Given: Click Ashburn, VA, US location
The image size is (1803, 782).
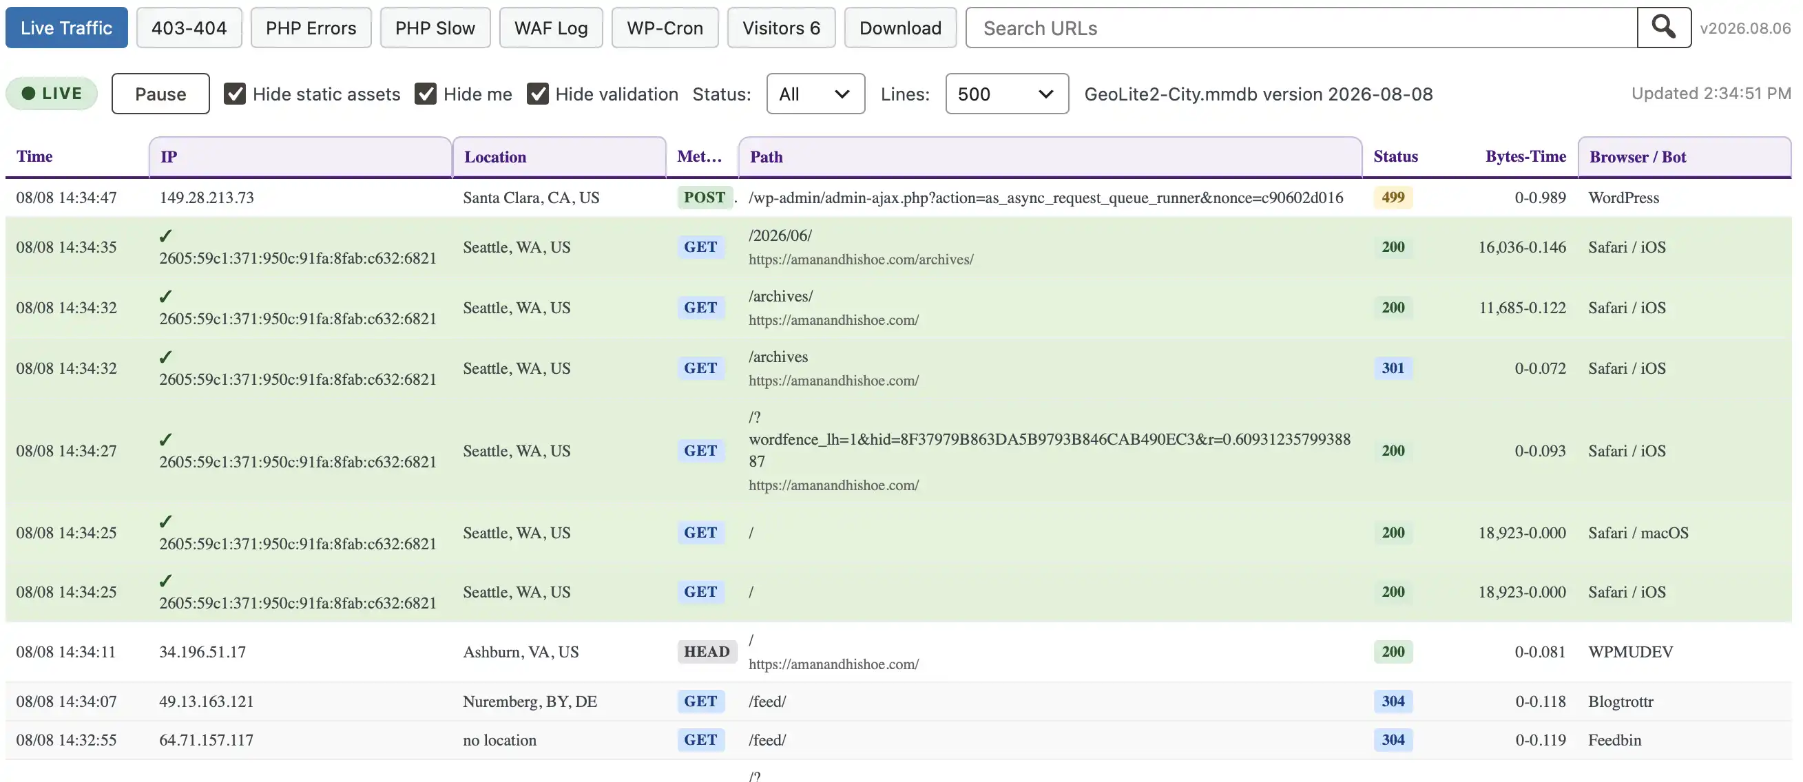Looking at the screenshot, I should tap(521, 652).
